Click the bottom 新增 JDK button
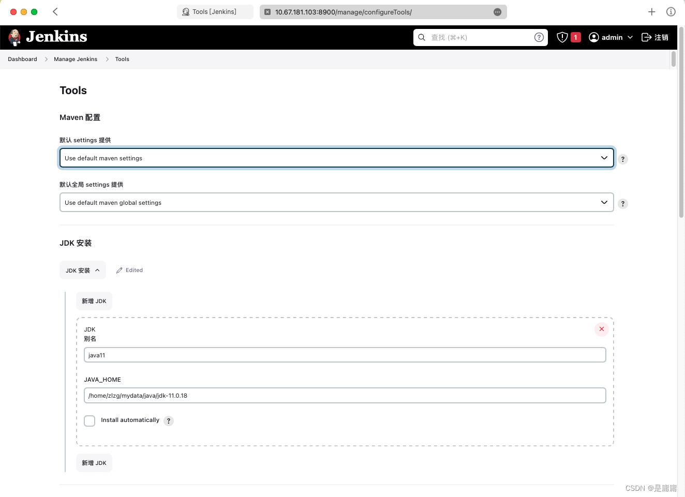The image size is (685, 497). [94, 463]
